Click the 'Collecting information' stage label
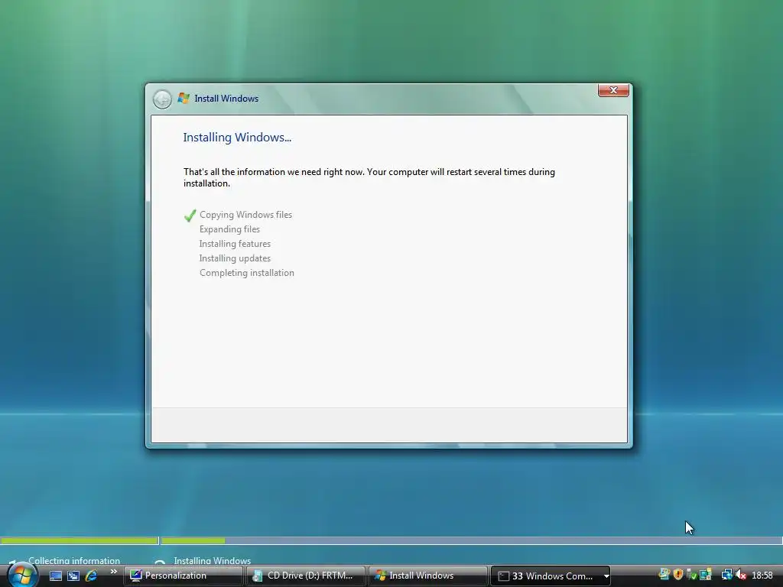This screenshot has height=587, width=783. coord(74,560)
